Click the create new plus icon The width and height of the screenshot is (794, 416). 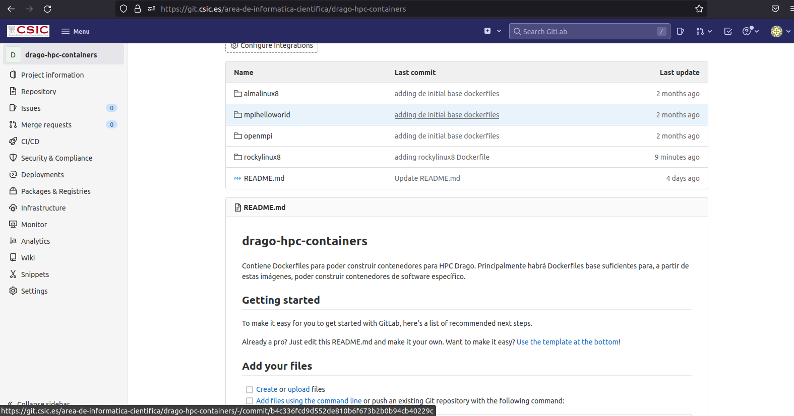(x=487, y=31)
